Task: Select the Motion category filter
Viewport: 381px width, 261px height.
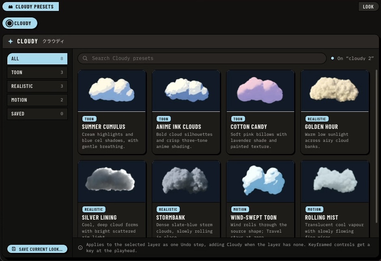Action: click(x=37, y=100)
